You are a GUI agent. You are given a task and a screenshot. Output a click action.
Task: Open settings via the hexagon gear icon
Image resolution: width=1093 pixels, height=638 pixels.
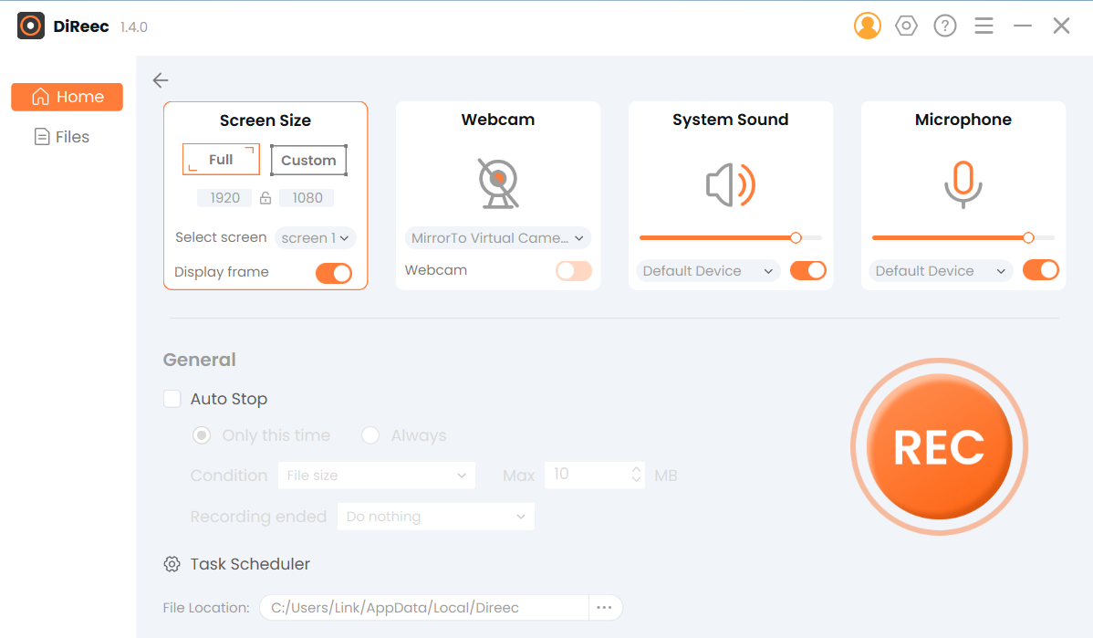tap(906, 26)
